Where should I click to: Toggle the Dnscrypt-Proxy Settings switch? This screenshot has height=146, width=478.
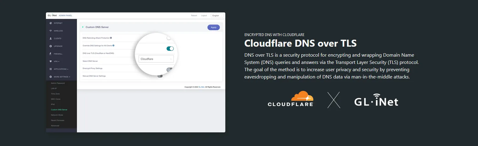coord(169,70)
